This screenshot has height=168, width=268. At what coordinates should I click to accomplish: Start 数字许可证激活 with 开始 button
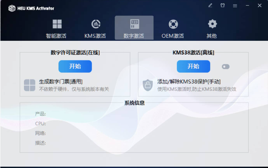[75, 67]
